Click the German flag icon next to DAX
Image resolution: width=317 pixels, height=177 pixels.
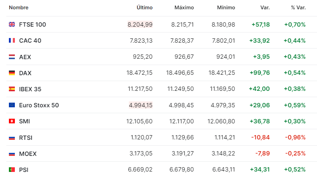(x=12, y=73)
